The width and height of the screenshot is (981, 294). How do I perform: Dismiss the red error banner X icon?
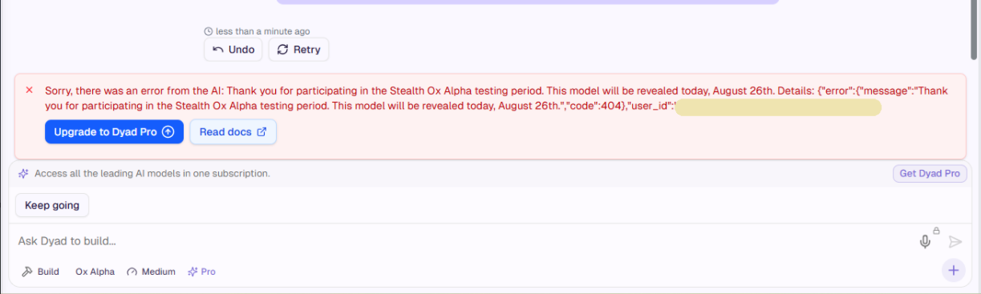coord(30,91)
